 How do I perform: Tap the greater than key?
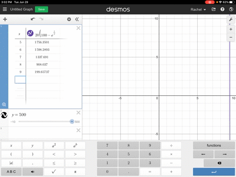[x=75, y=154]
